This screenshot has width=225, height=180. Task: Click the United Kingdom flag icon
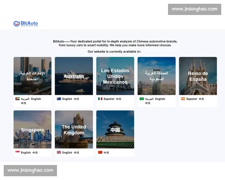[58, 153]
